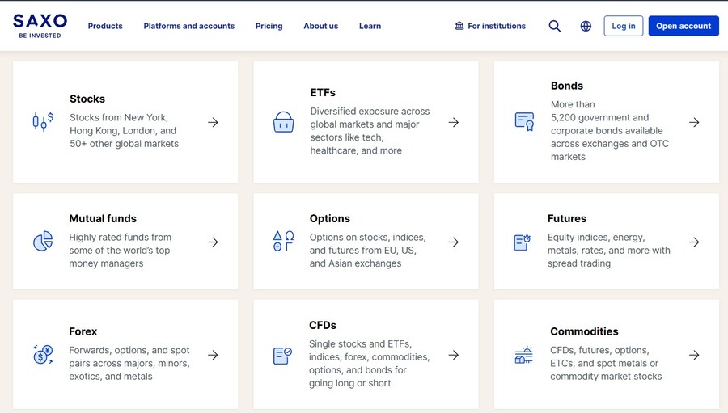The image size is (728, 413).
Task: Click the arrow on the CFDs card
Action: pos(454,355)
